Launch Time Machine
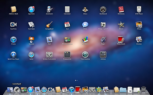This screenshot has width=153, height=95. [x=85, y=55]
